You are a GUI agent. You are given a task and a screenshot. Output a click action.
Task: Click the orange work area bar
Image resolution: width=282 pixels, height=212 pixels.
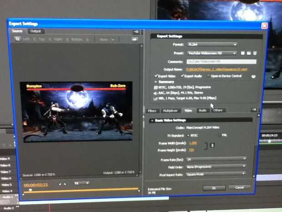81,191
